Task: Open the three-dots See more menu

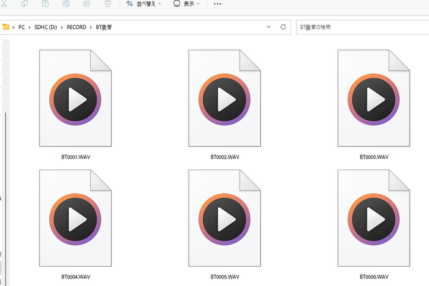Action: 217,4
